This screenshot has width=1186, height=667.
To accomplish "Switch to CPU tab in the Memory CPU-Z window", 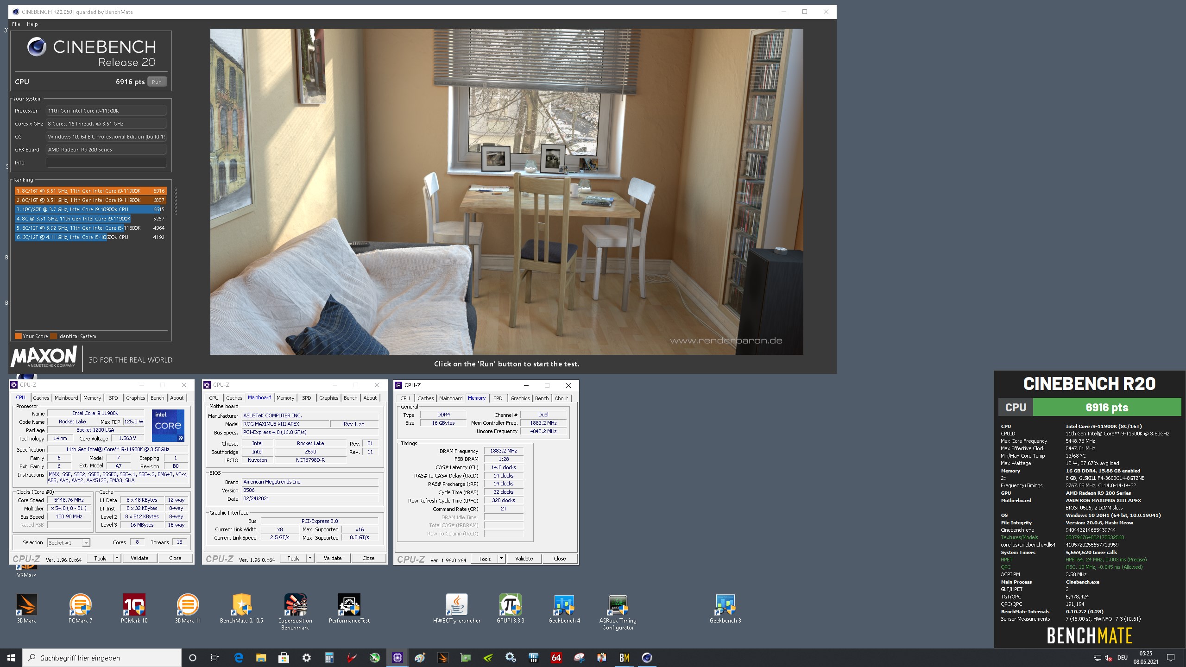I will pyautogui.click(x=405, y=398).
